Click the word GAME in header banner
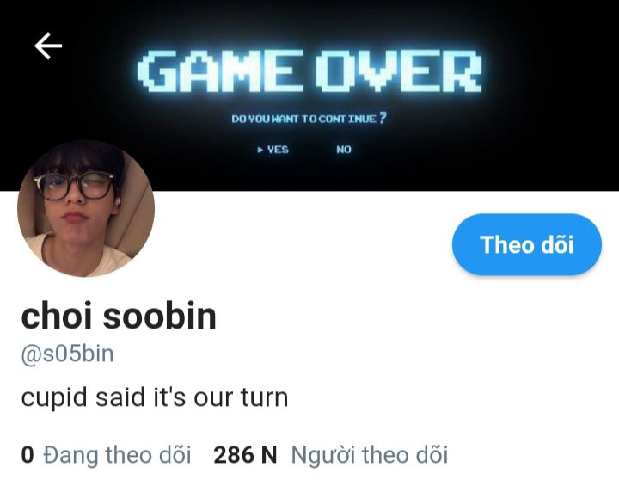 (221, 71)
